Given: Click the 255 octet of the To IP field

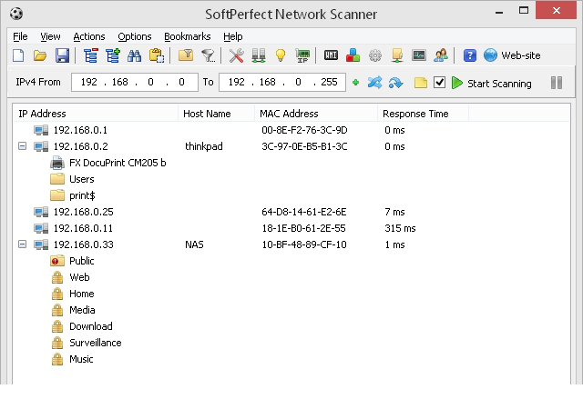Looking at the screenshot, I should click(329, 82).
